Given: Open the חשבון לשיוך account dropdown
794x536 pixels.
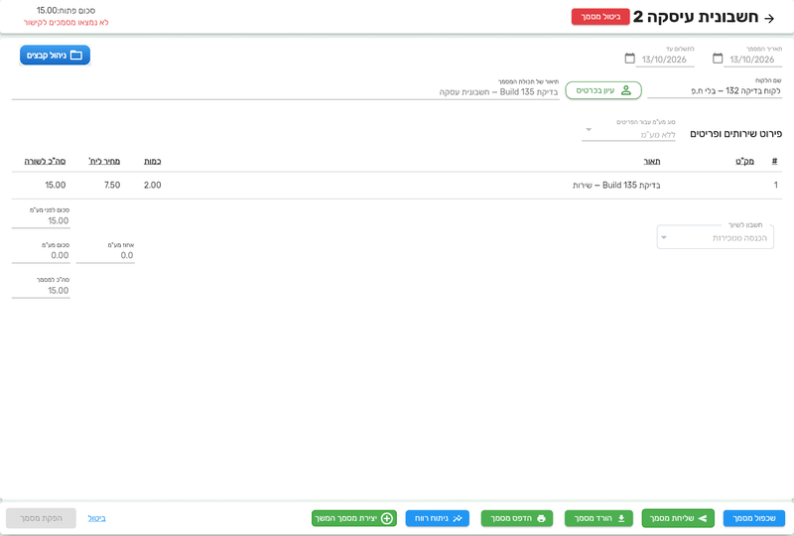Looking at the screenshot, I should coord(715,237).
